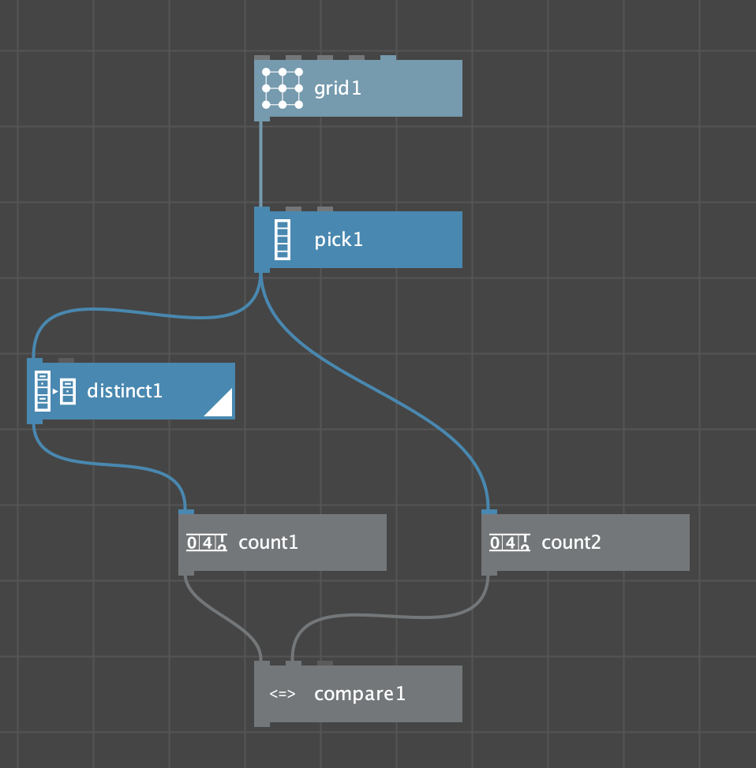This screenshot has width=756, height=768.
Task: Click the fifth blue input port on grid1
Action: [387, 58]
